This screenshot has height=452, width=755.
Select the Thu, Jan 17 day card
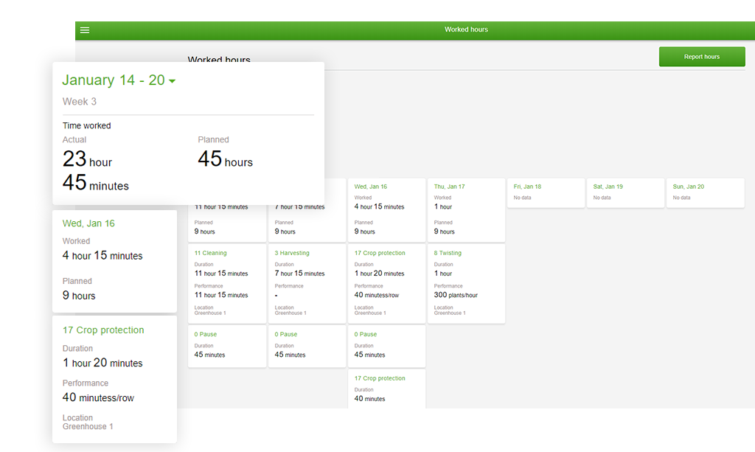[x=466, y=209]
